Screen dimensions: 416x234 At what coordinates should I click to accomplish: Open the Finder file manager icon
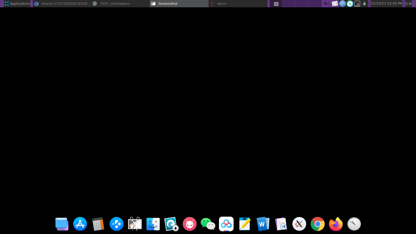[153, 224]
